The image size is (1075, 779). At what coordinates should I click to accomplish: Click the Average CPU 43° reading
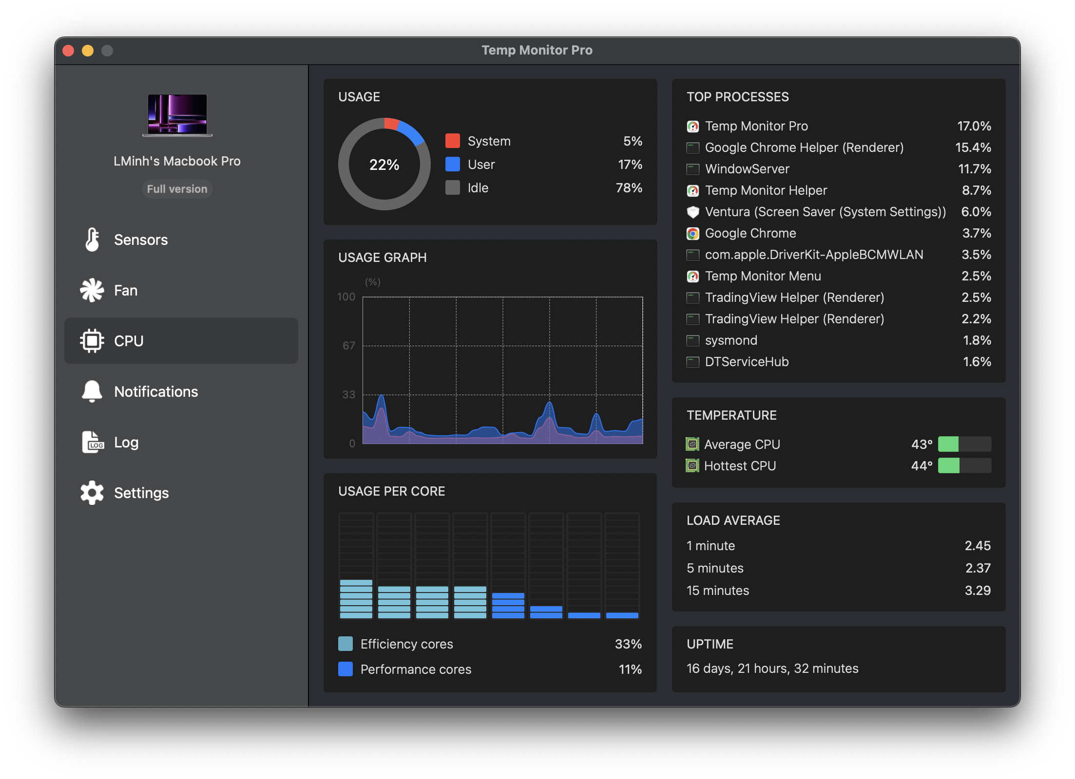(x=922, y=444)
